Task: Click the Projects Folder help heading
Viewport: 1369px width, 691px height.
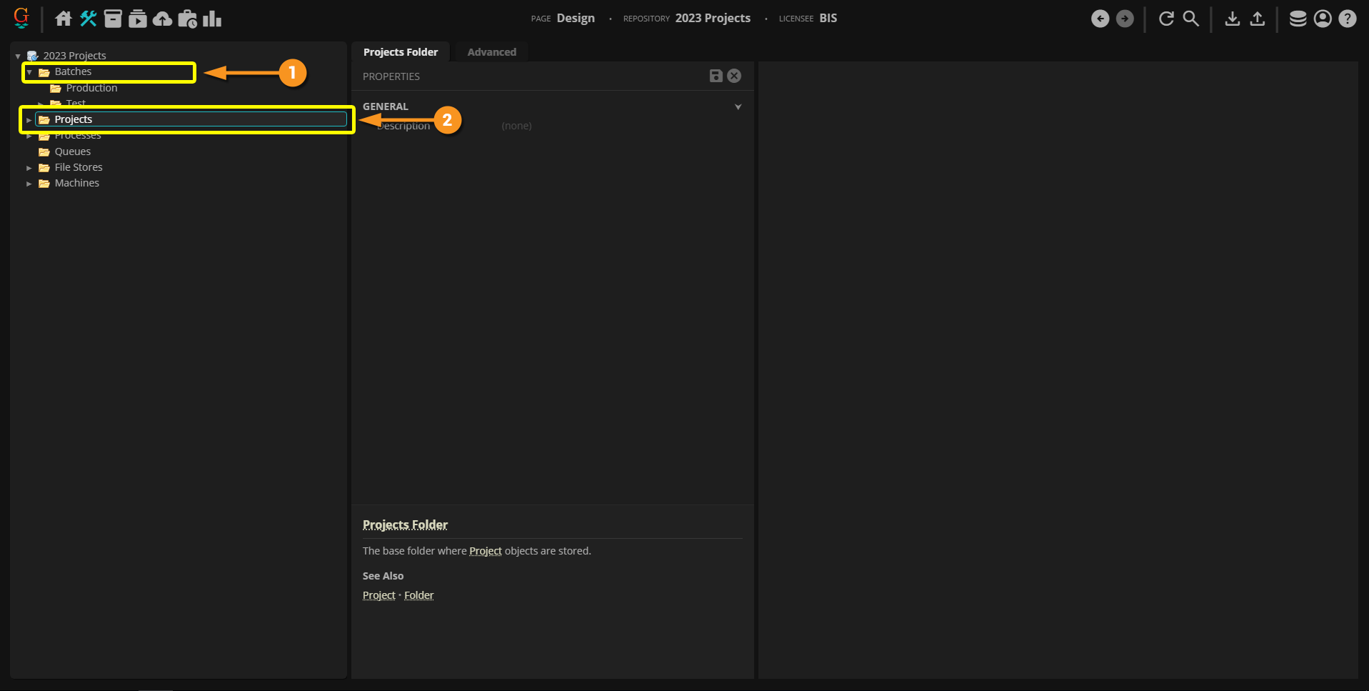Action: (405, 525)
